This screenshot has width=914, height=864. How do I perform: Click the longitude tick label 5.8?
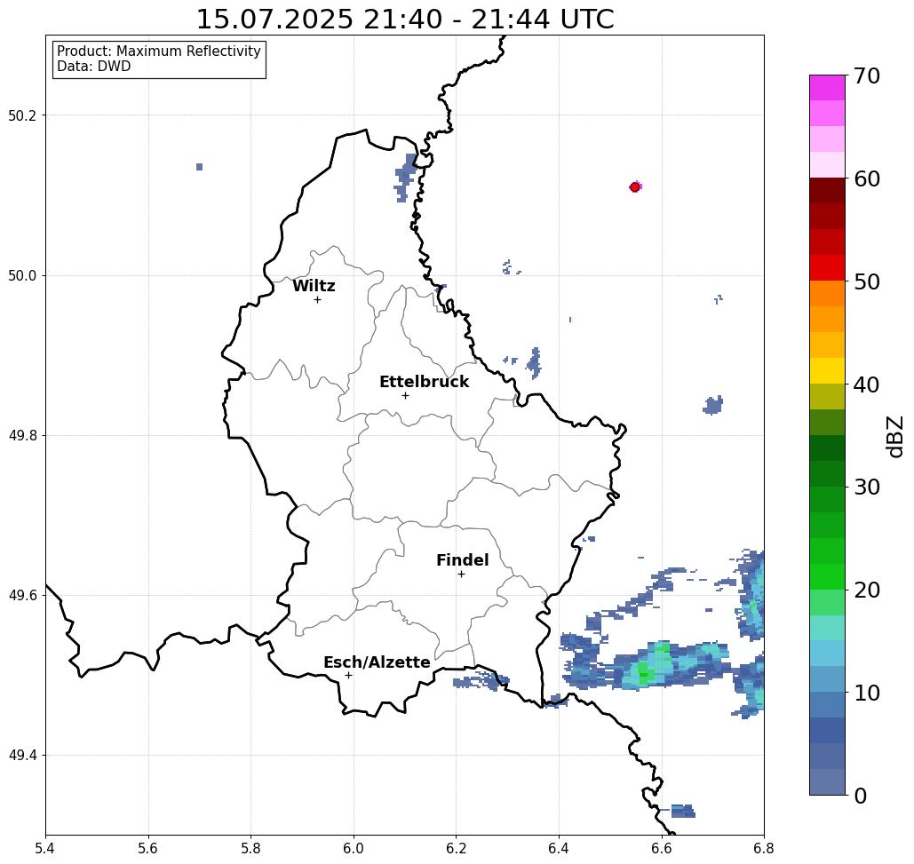[x=250, y=848]
